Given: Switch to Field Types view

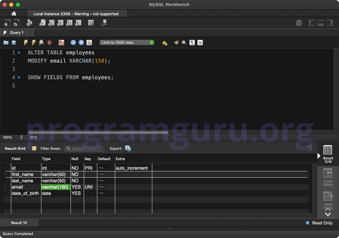Looking at the screenshot, I should [328, 200].
